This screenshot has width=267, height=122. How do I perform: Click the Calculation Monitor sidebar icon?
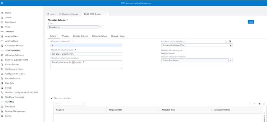click(x=2, y=46)
